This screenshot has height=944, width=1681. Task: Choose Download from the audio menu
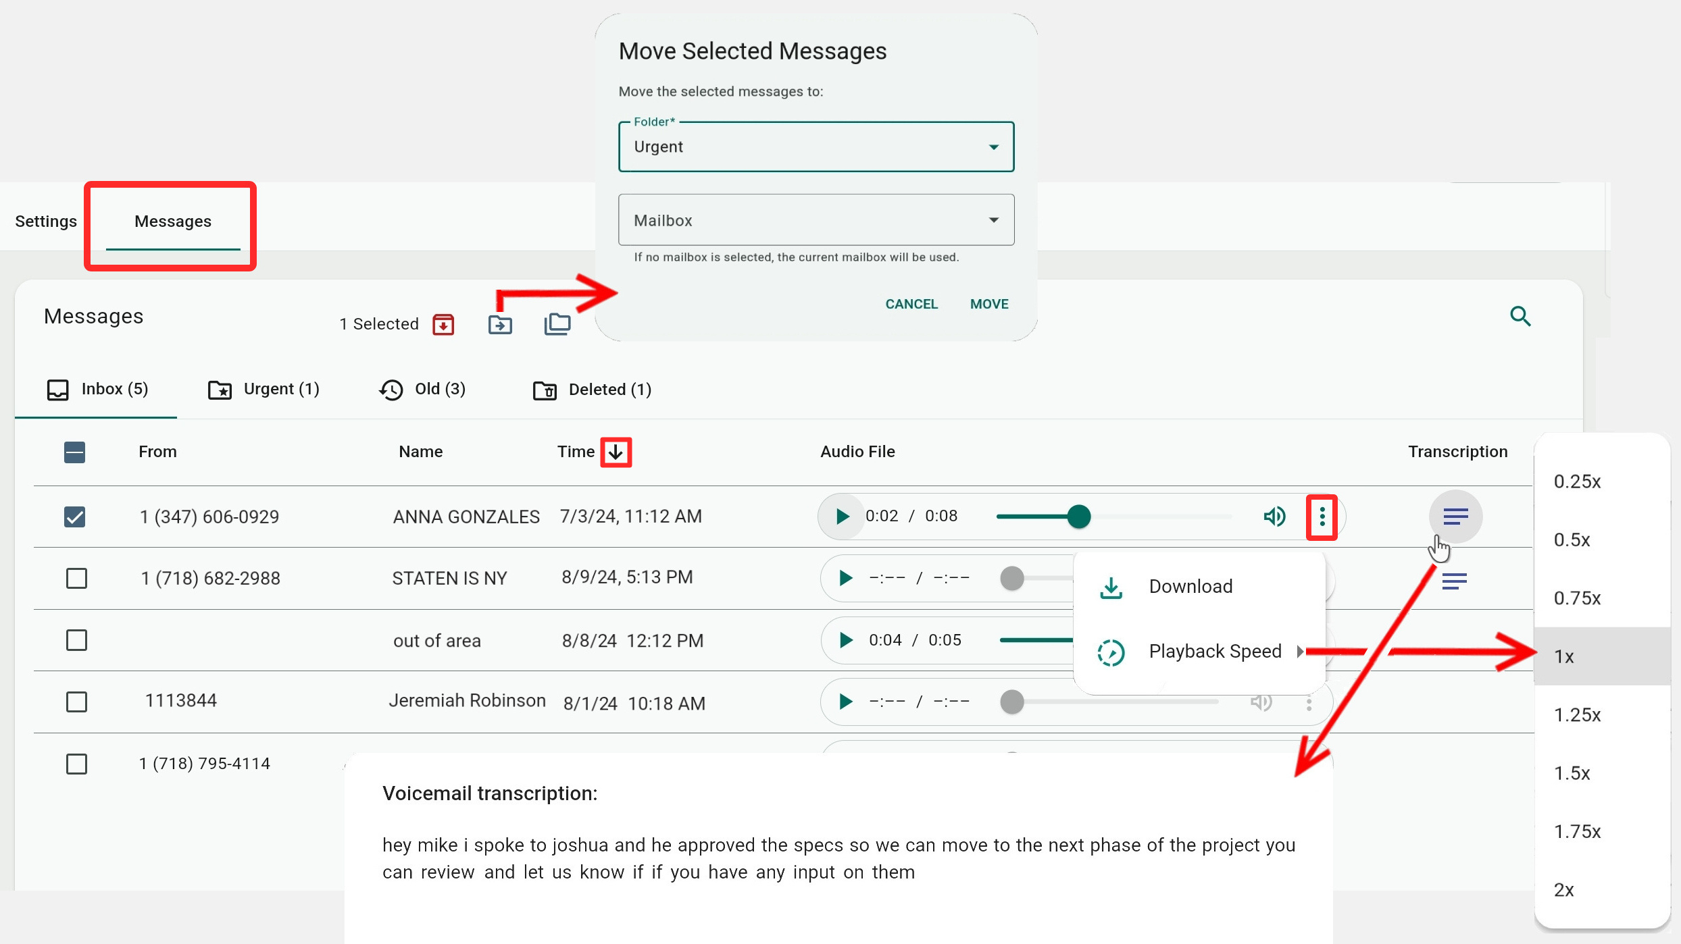coord(1190,587)
